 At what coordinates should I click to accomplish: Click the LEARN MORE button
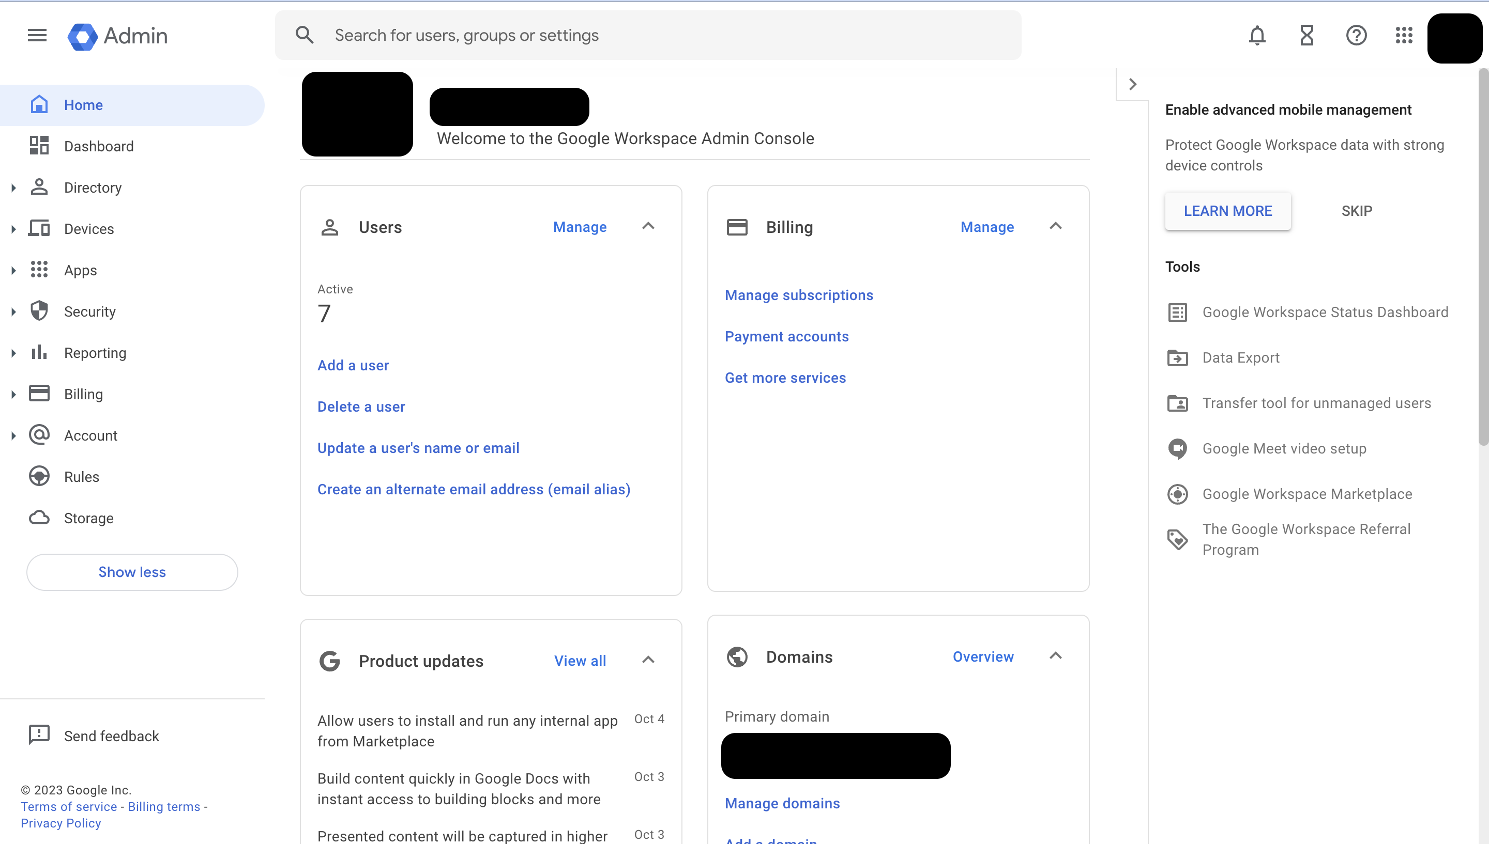pos(1228,211)
